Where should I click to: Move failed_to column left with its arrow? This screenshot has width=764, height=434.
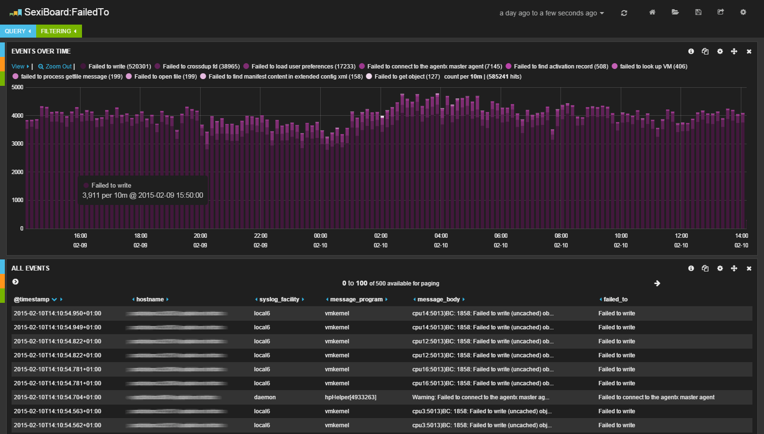[x=600, y=299]
